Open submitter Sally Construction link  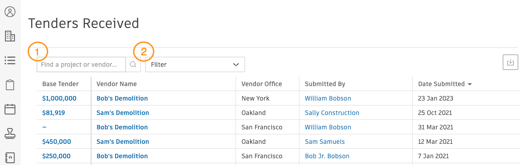pos(332,113)
